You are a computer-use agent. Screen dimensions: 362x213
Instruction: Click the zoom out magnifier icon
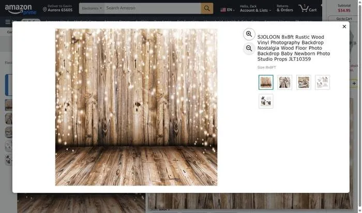(249, 48)
